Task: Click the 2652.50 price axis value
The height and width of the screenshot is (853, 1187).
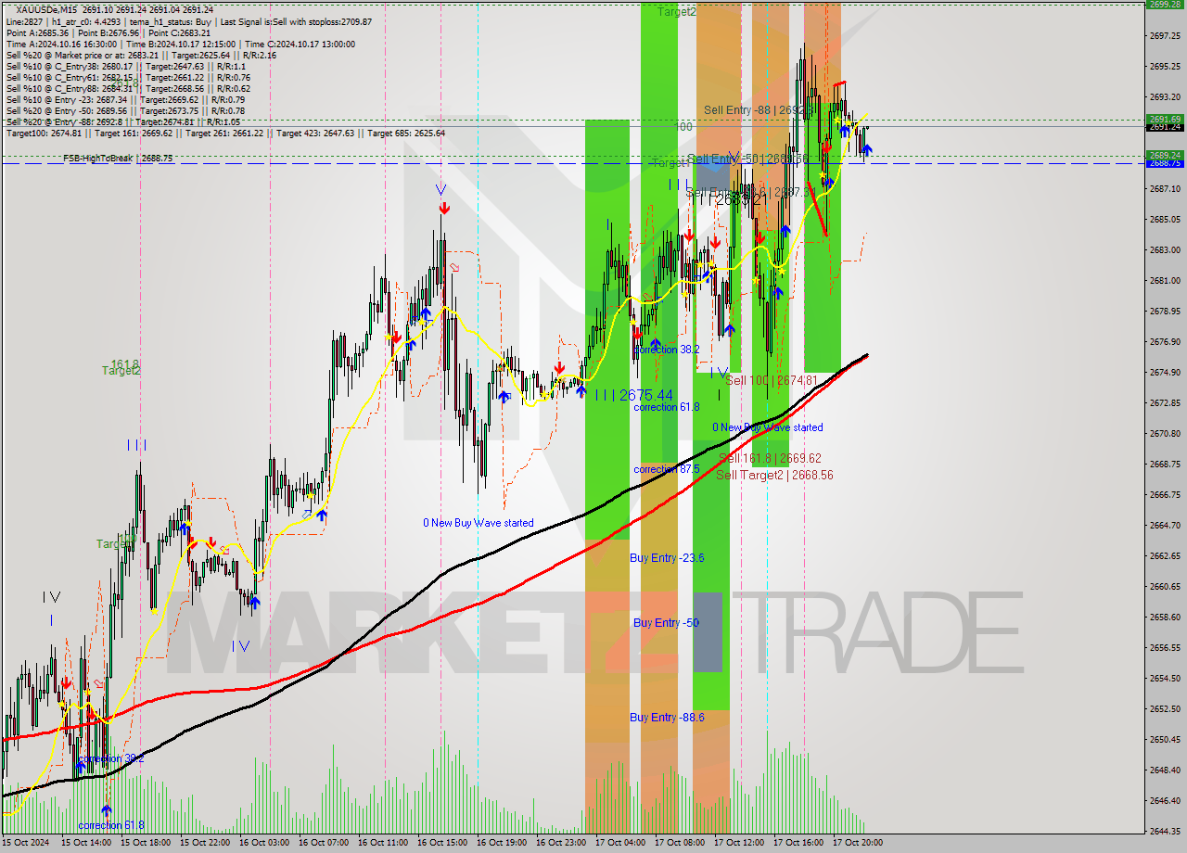Action: pos(1165,708)
